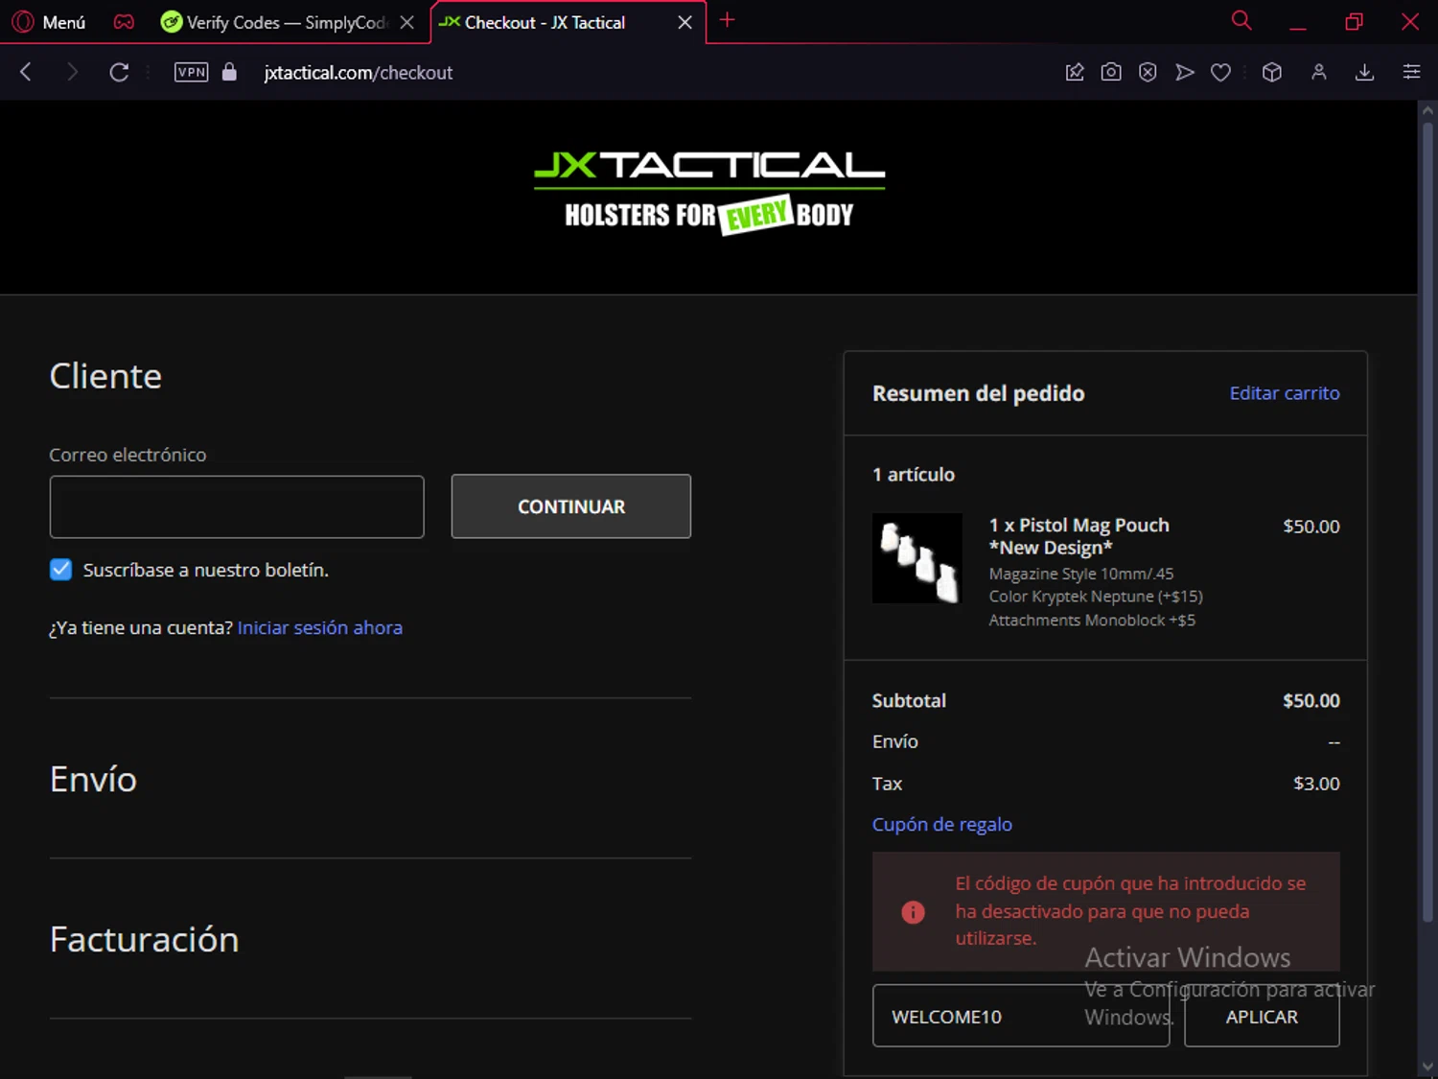
Task: Click the search tabs magnifier icon
Action: pos(1241,20)
